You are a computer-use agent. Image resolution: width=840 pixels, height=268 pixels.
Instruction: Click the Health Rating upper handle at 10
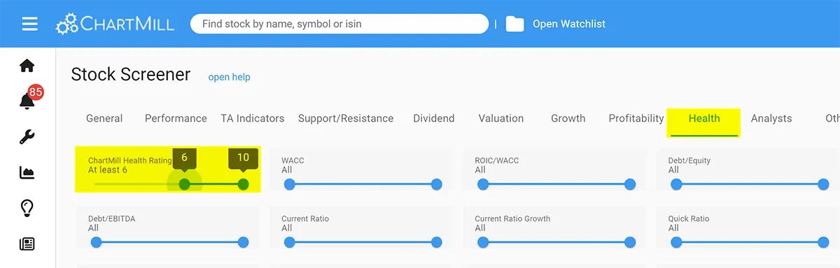click(x=243, y=184)
